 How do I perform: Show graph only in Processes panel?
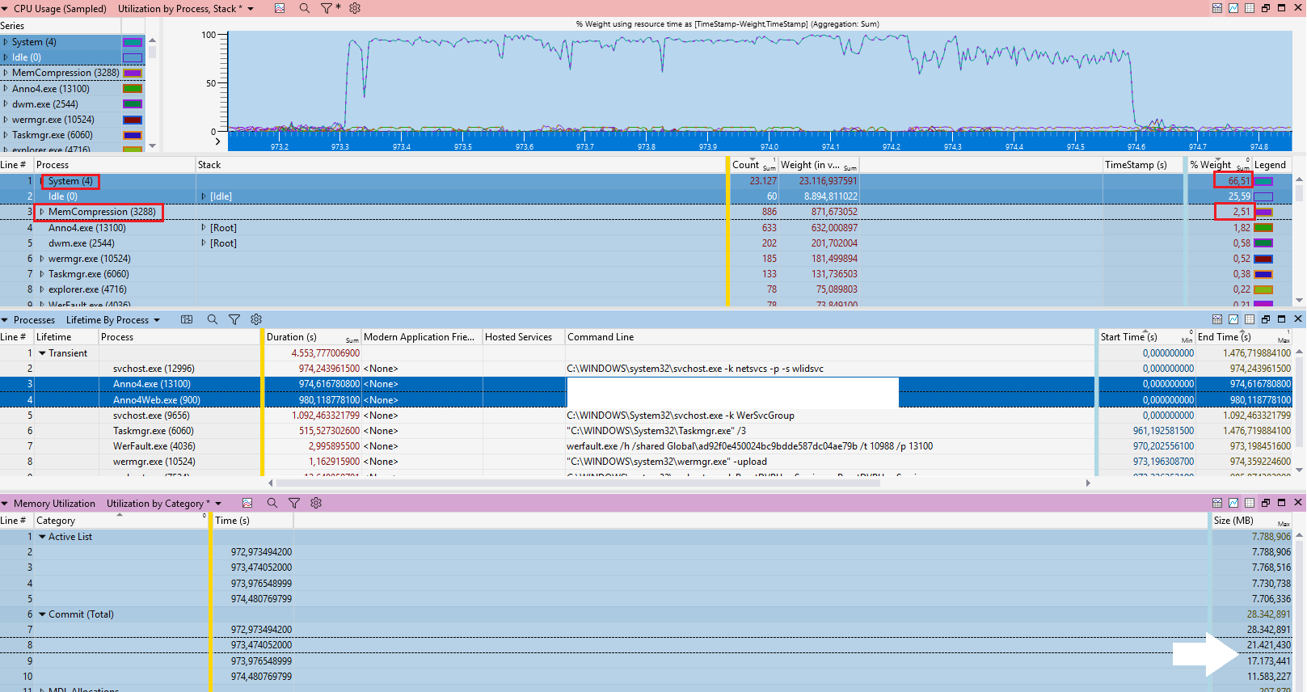pos(1233,319)
